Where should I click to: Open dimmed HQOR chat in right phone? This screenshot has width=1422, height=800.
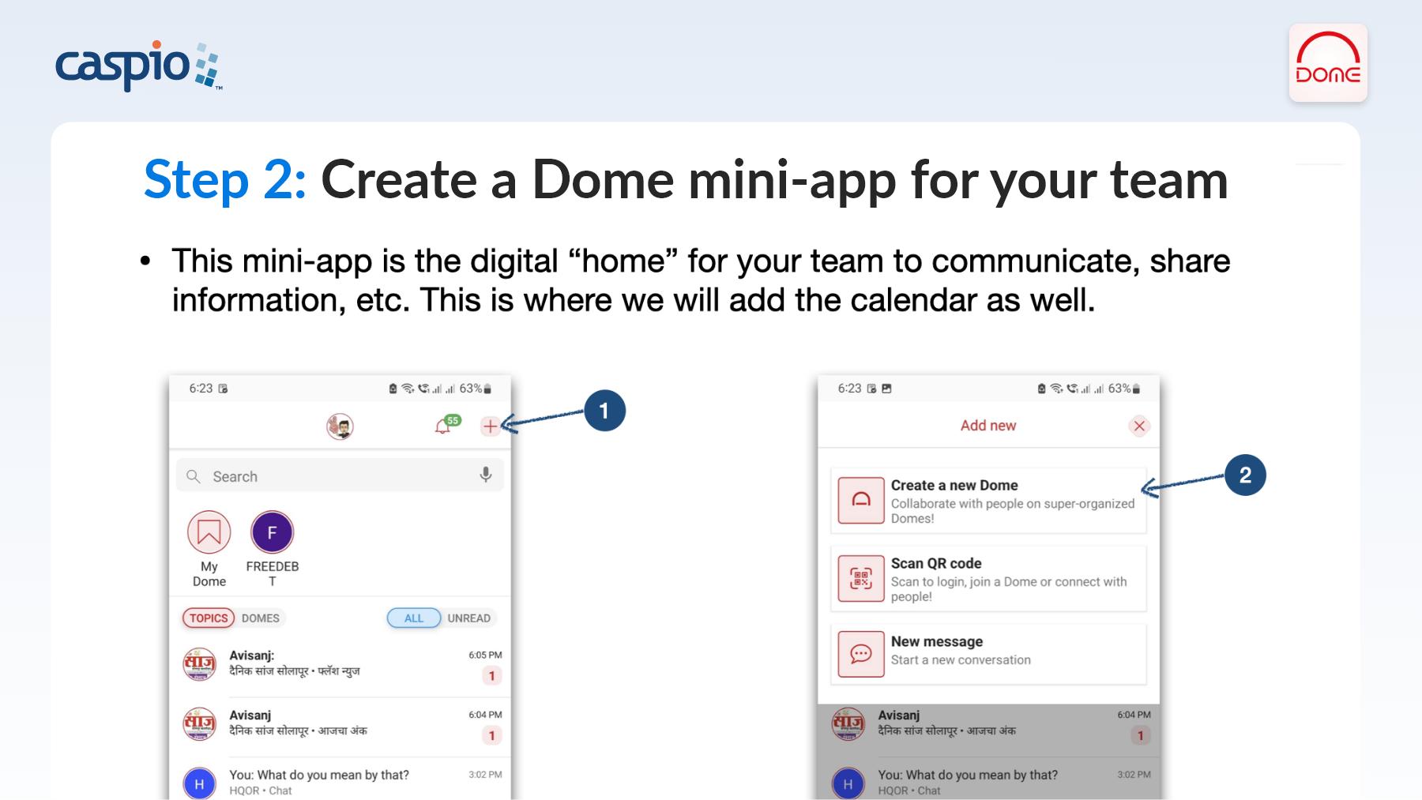click(988, 782)
